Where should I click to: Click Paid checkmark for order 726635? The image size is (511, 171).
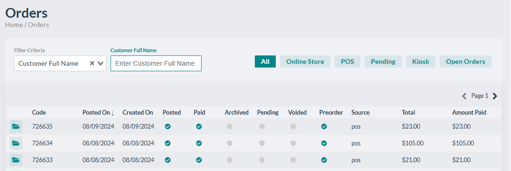coord(199,126)
